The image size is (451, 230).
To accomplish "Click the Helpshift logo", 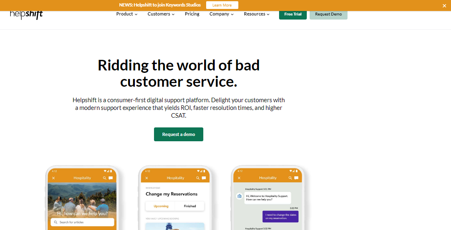I will (x=26, y=14).
